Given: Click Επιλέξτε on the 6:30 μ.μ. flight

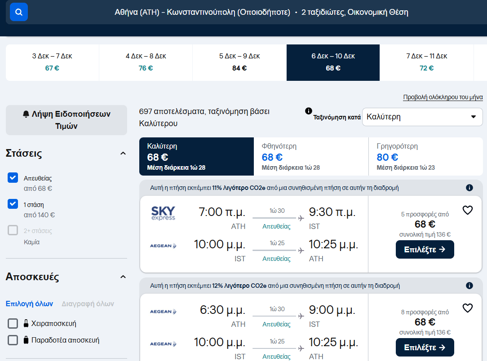Looking at the screenshot, I should [x=425, y=348].
